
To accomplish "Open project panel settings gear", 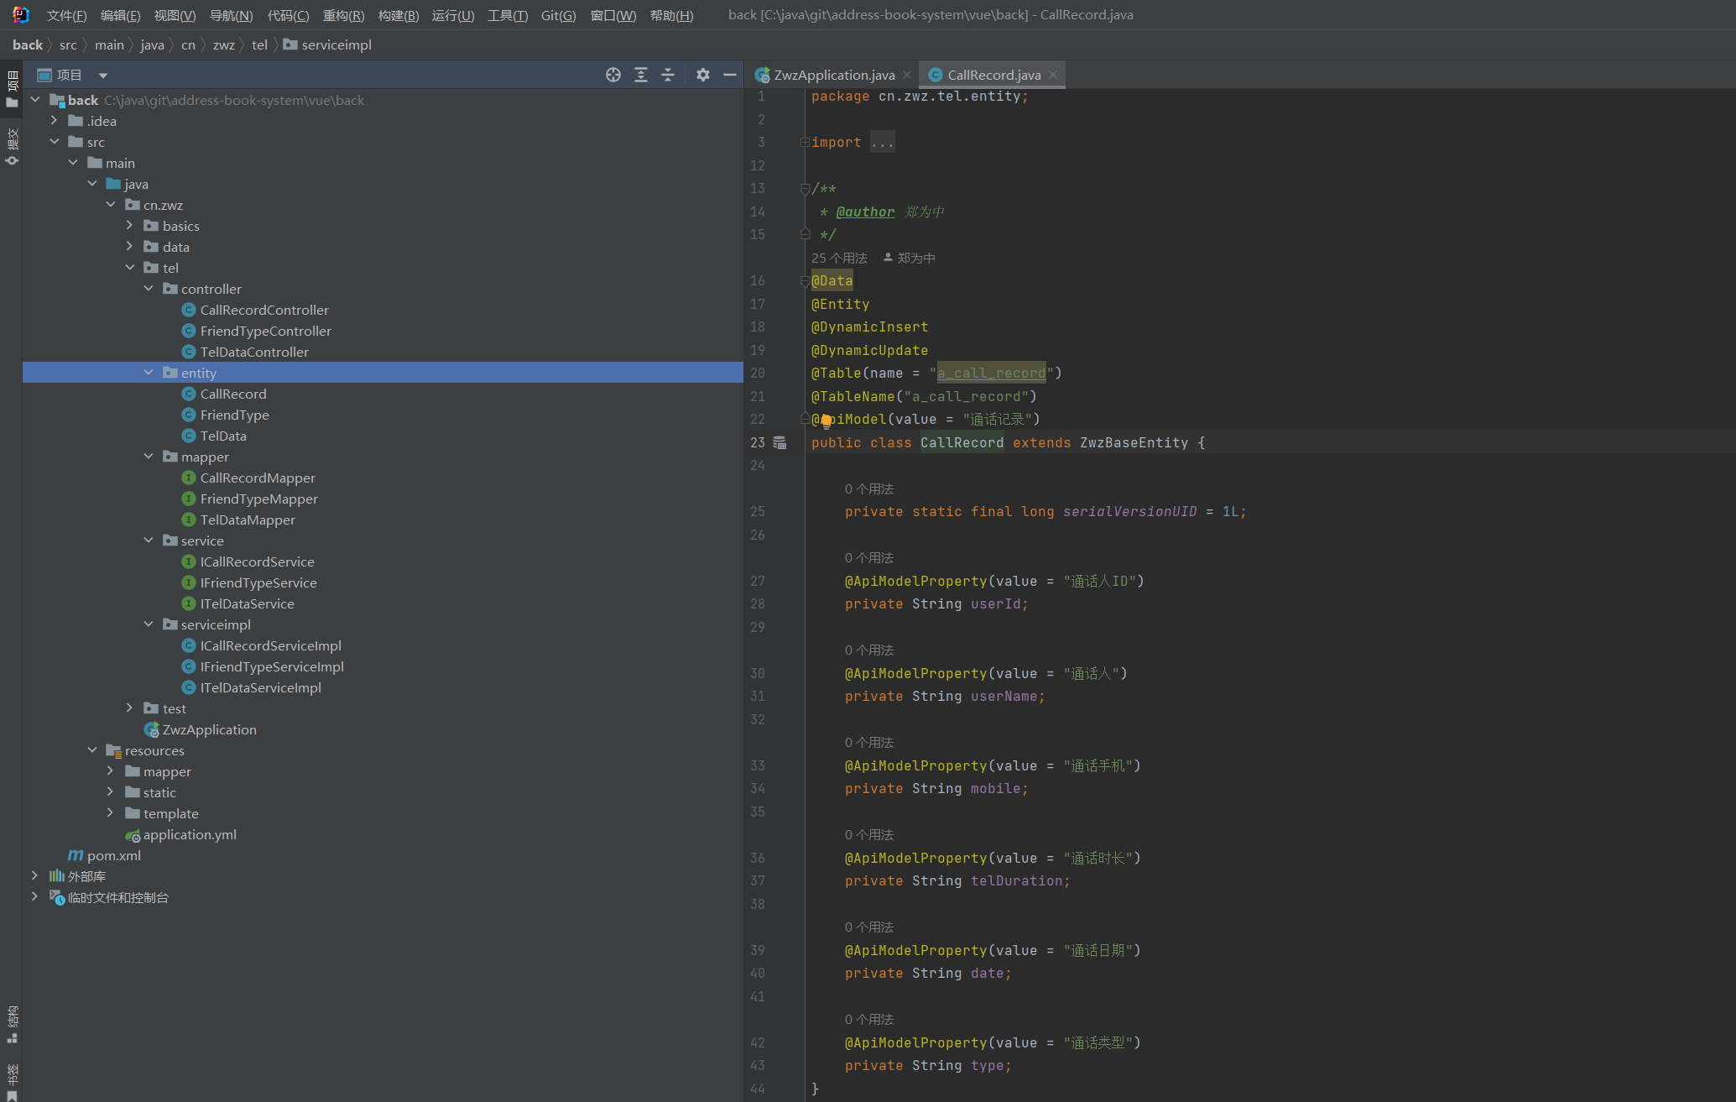I will pyautogui.click(x=703, y=75).
